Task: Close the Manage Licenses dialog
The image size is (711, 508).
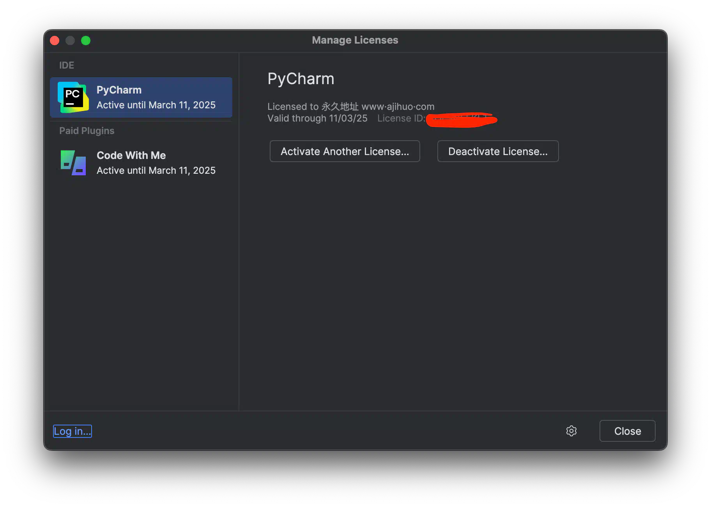Action: click(627, 431)
